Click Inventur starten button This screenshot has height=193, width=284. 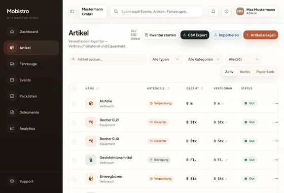click(160, 35)
